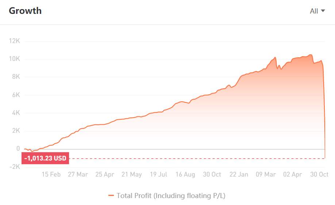Click the dropdown arrow next to All
Image resolution: width=335 pixels, height=205 pixels.
[x=323, y=11]
